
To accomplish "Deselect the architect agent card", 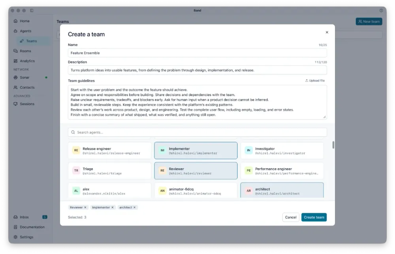I will (282, 190).
